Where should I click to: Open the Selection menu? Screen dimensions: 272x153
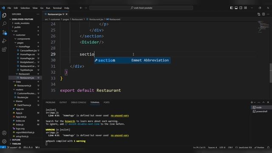tap(25, 8)
